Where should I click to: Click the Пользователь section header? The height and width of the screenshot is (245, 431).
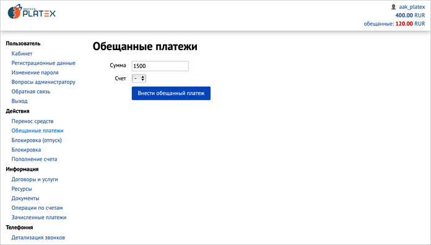pos(23,43)
